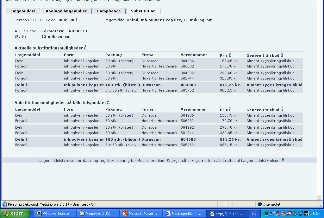
Task: Click Varenummer column header in Aktuelle table
Action: tap(194, 55)
